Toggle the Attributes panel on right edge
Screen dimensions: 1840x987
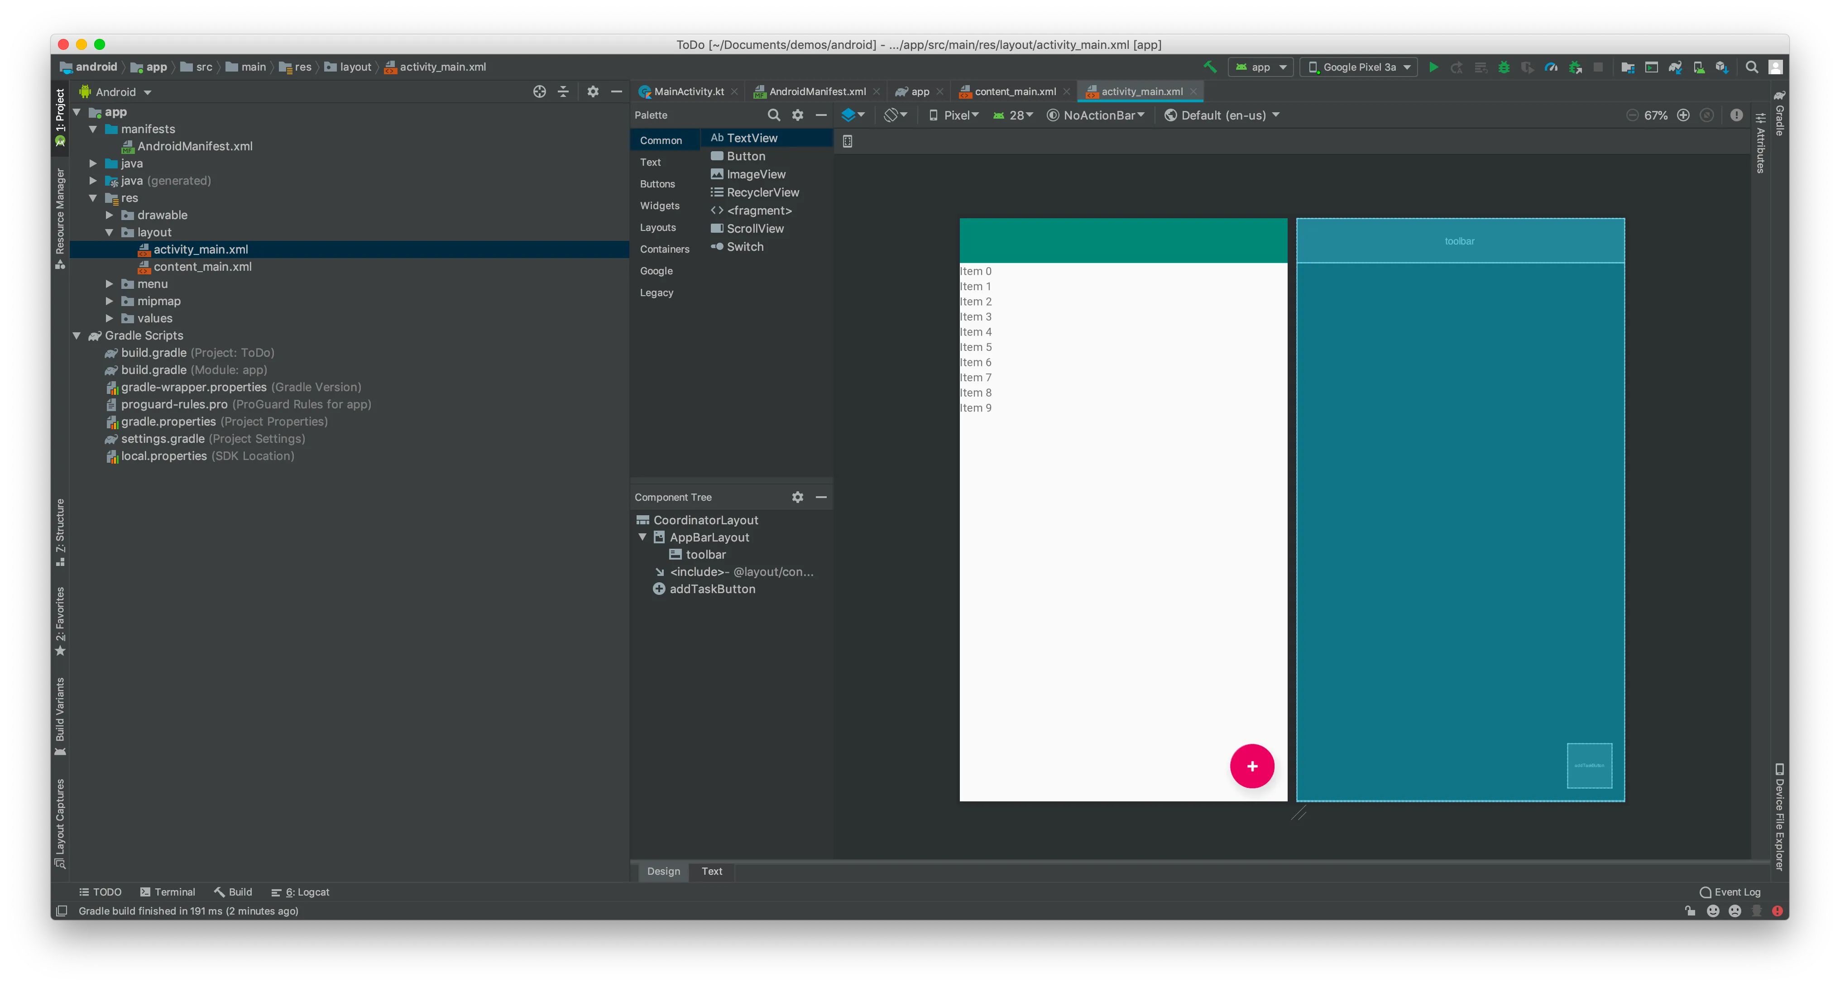coord(1760,143)
